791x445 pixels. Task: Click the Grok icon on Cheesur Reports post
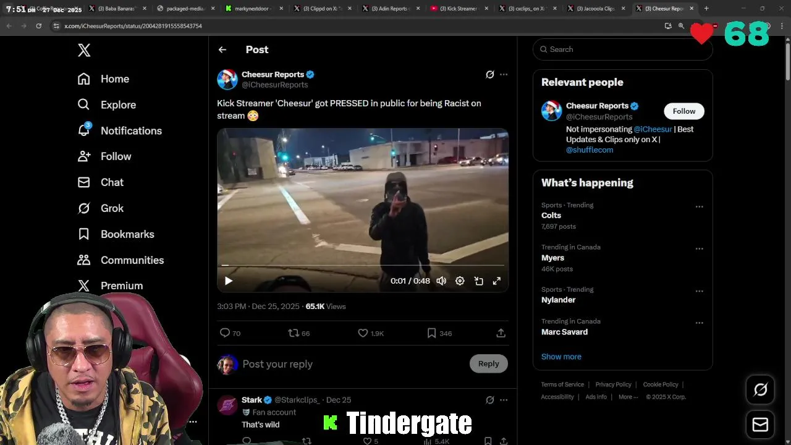[489, 74]
